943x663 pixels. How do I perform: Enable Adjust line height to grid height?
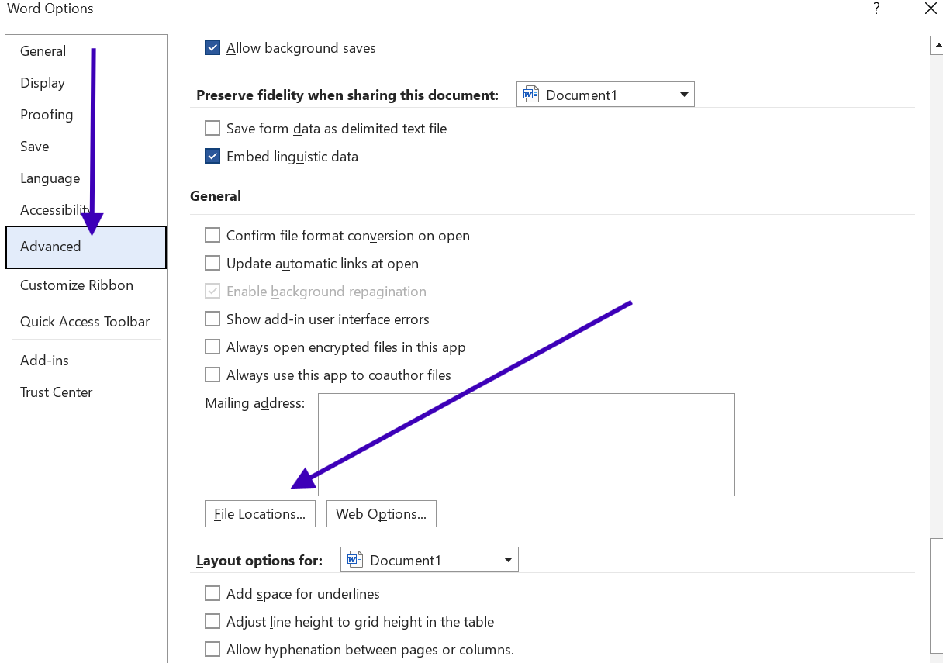[x=212, y=622]
